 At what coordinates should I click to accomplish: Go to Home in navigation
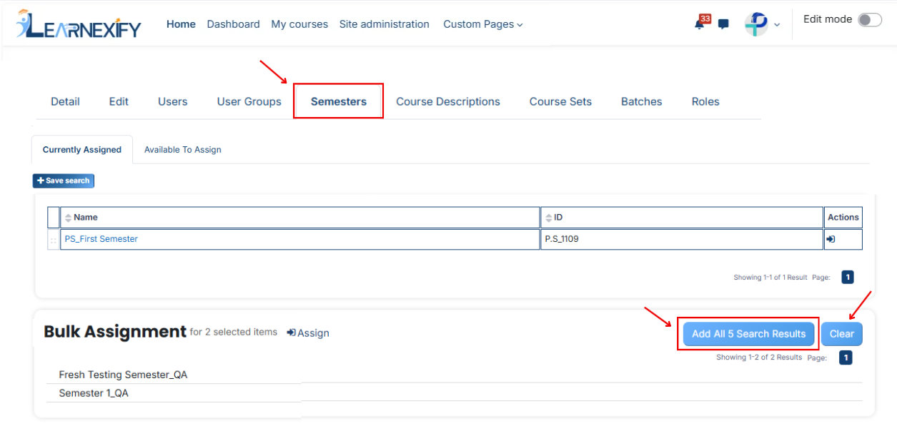click(x=181, y=24)
